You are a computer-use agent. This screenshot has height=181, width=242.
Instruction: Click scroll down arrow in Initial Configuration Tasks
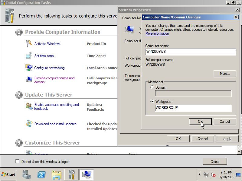(239, 152)
